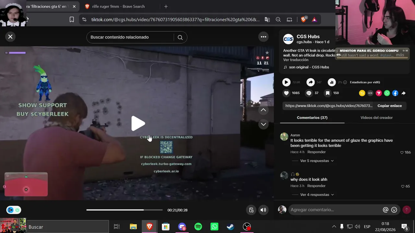
Task: Send to friends via red arrow icon
Action: [379, 93]
